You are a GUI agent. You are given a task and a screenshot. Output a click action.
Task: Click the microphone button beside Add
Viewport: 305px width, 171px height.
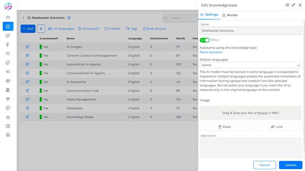(x=41, y=28)
